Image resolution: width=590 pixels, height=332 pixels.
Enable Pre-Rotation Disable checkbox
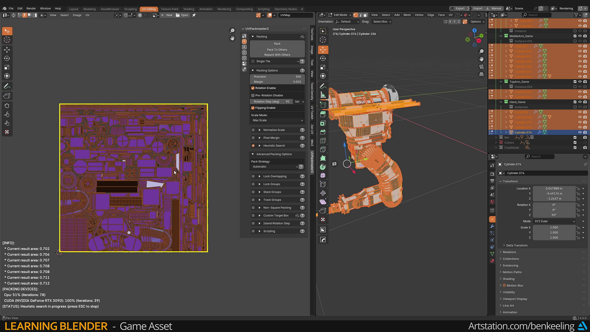click(253, 95)
